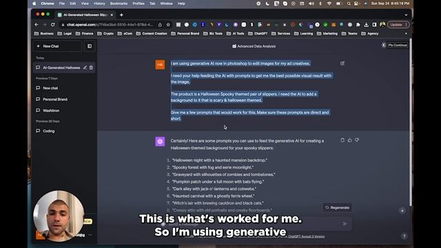Image resolution: width=441 pixels, height=248 pixels.
Task: Toggle Do Not Disturb moon icon
Action: point(267,3)
